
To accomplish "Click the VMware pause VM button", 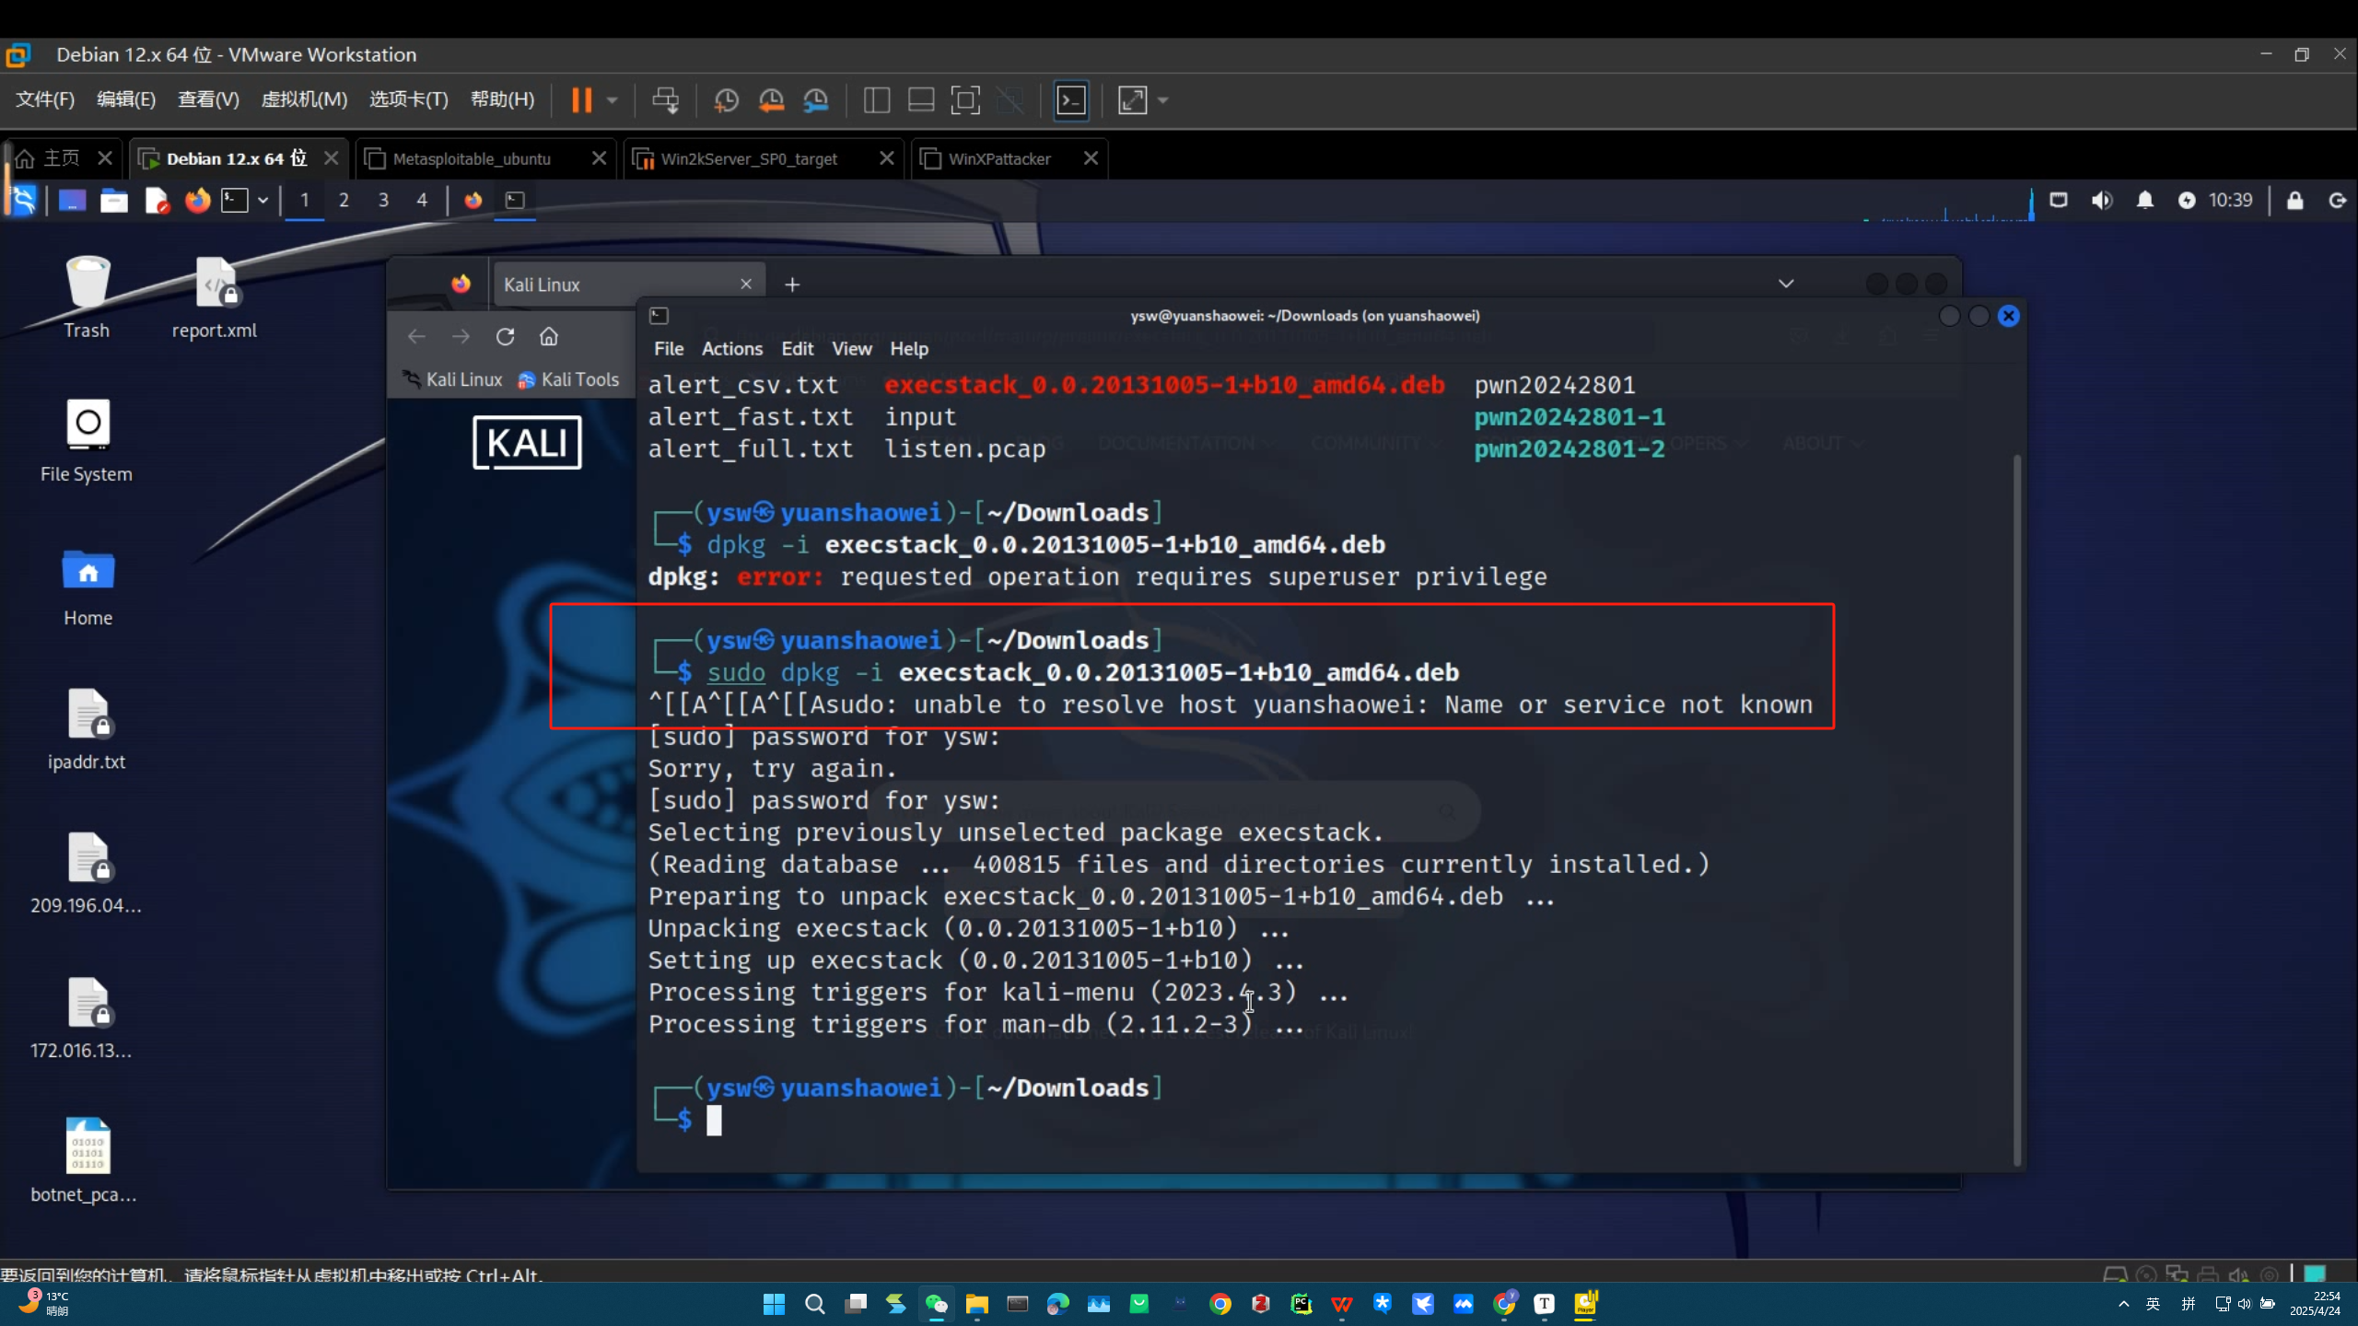I will [x=581, y=99].
